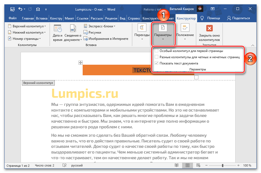Click the Параметры button
261x173 pixels.
point(163,34)
